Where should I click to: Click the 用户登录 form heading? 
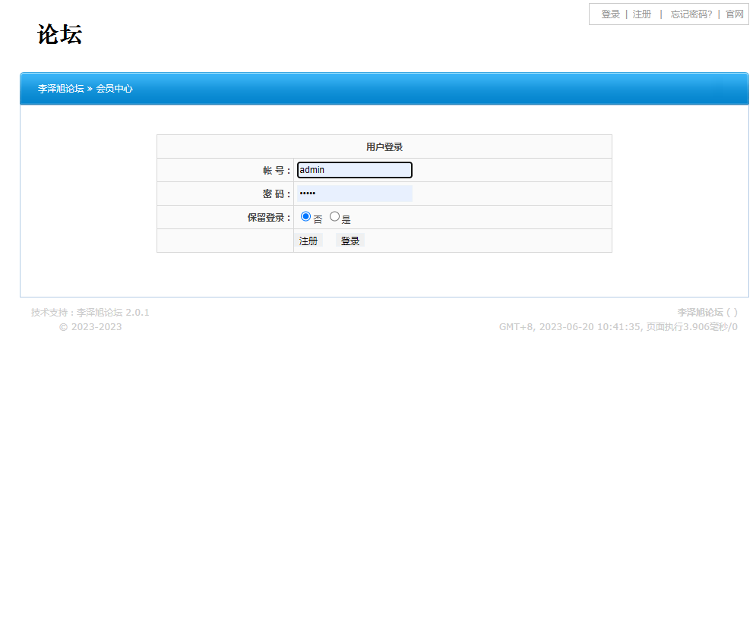384,147
